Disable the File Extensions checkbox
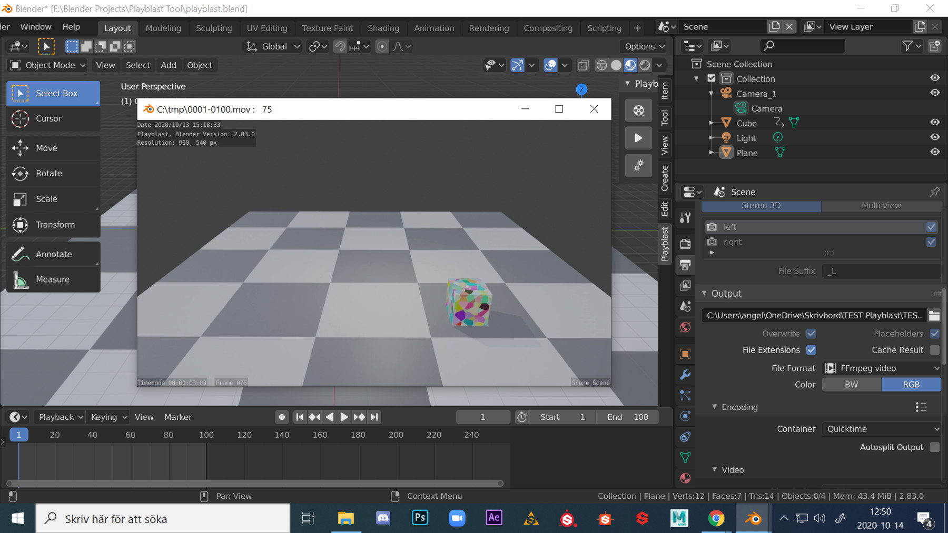 coord(811,350)
